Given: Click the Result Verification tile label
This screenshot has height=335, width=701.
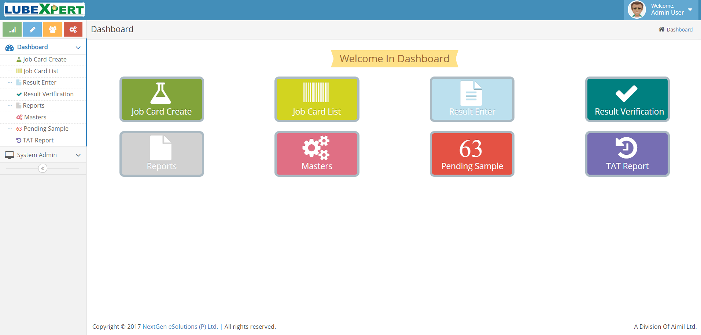Looking at the screenshot, I should 629,112.
